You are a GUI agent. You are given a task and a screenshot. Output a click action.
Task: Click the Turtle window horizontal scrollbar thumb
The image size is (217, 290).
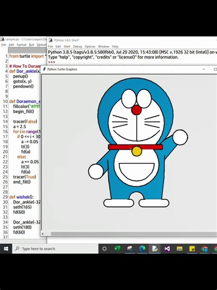(x=134, y=234)
